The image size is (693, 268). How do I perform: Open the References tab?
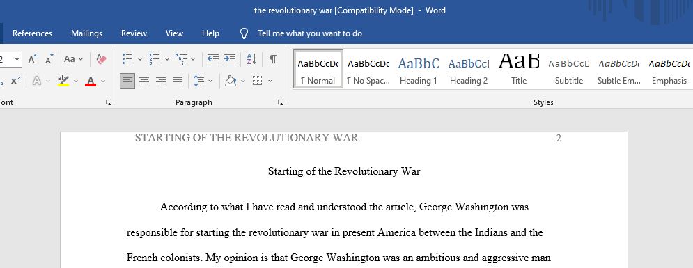(32, 33)
